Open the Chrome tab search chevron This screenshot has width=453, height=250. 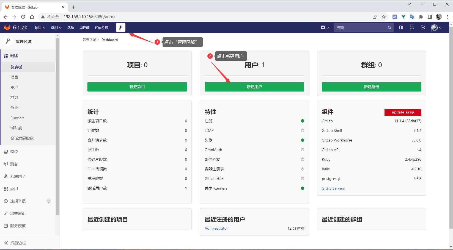click(x=409, y=4)
